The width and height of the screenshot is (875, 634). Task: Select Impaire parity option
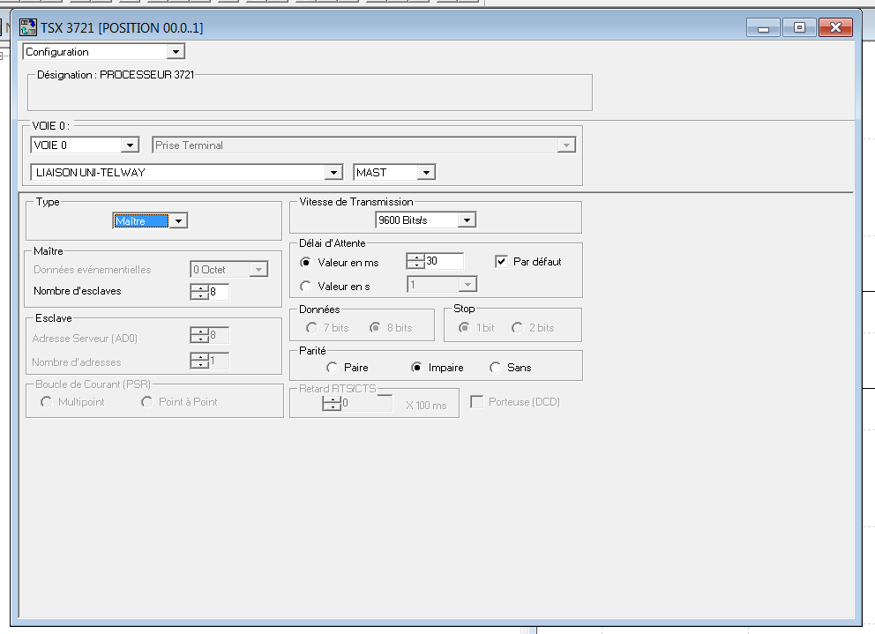pos(417,368)
